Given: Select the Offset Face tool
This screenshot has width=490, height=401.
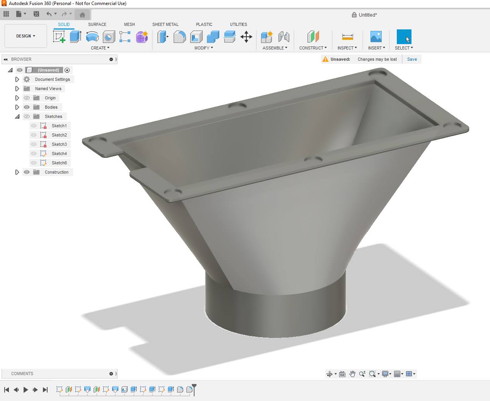Looking at the screenshot, I should [230, 37].
